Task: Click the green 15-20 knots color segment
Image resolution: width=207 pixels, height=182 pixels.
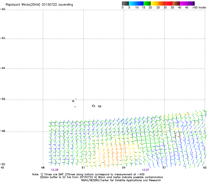Action: (147, 3)
